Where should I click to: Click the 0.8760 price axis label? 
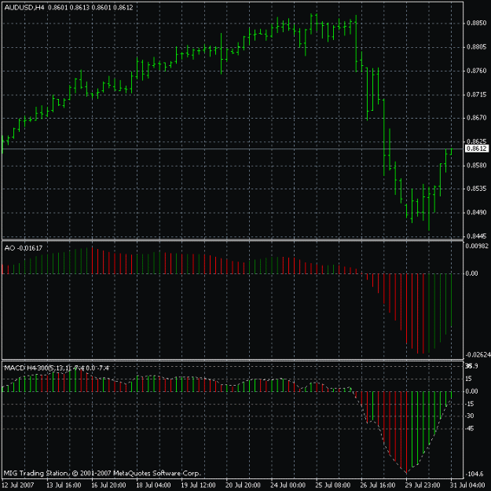[x=476, y=71]
